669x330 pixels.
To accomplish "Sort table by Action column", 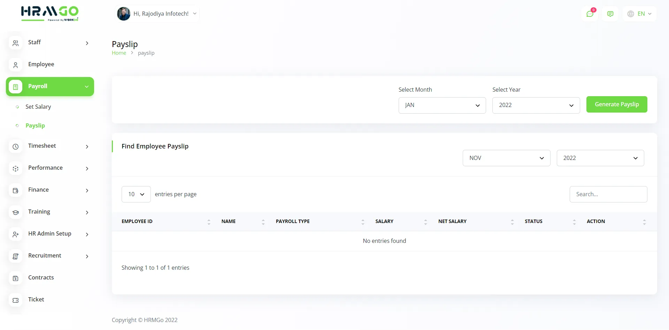I will pyautogui.click(x=644, y=222).
